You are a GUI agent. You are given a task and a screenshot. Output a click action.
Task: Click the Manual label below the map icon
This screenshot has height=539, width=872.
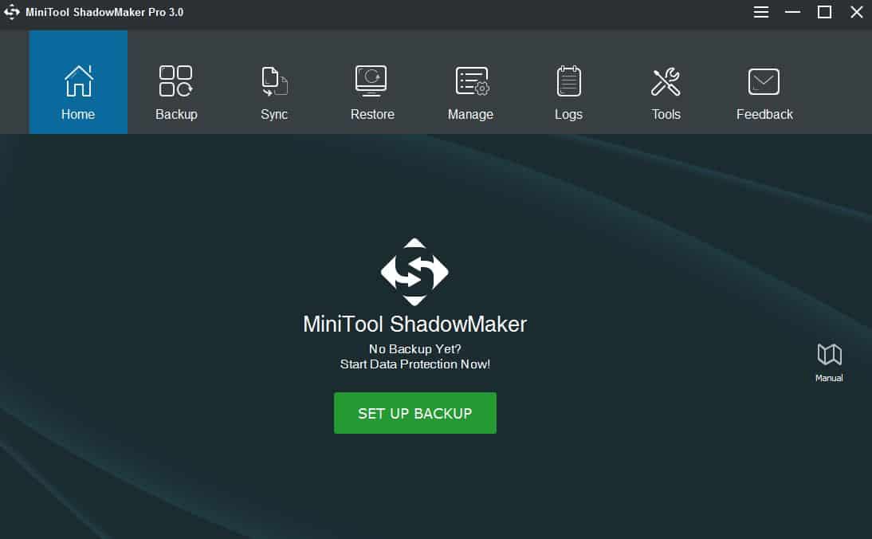829,377
